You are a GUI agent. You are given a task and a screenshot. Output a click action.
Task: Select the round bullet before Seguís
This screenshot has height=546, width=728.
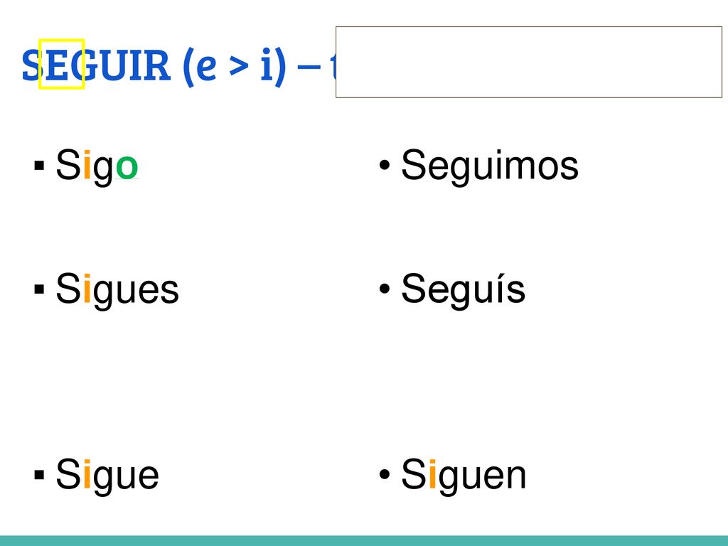384,289
